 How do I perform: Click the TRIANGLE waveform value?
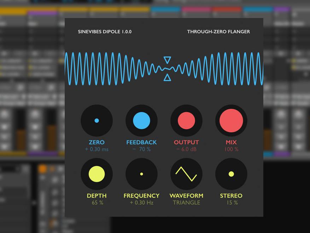[186, 203]
